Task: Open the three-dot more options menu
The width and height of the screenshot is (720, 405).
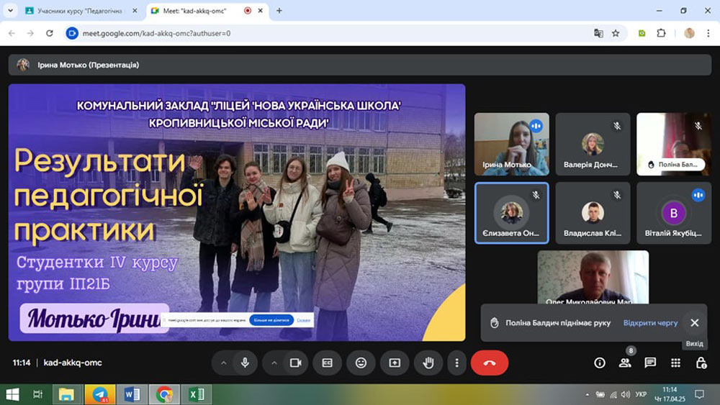Action: tap(456, 363)
